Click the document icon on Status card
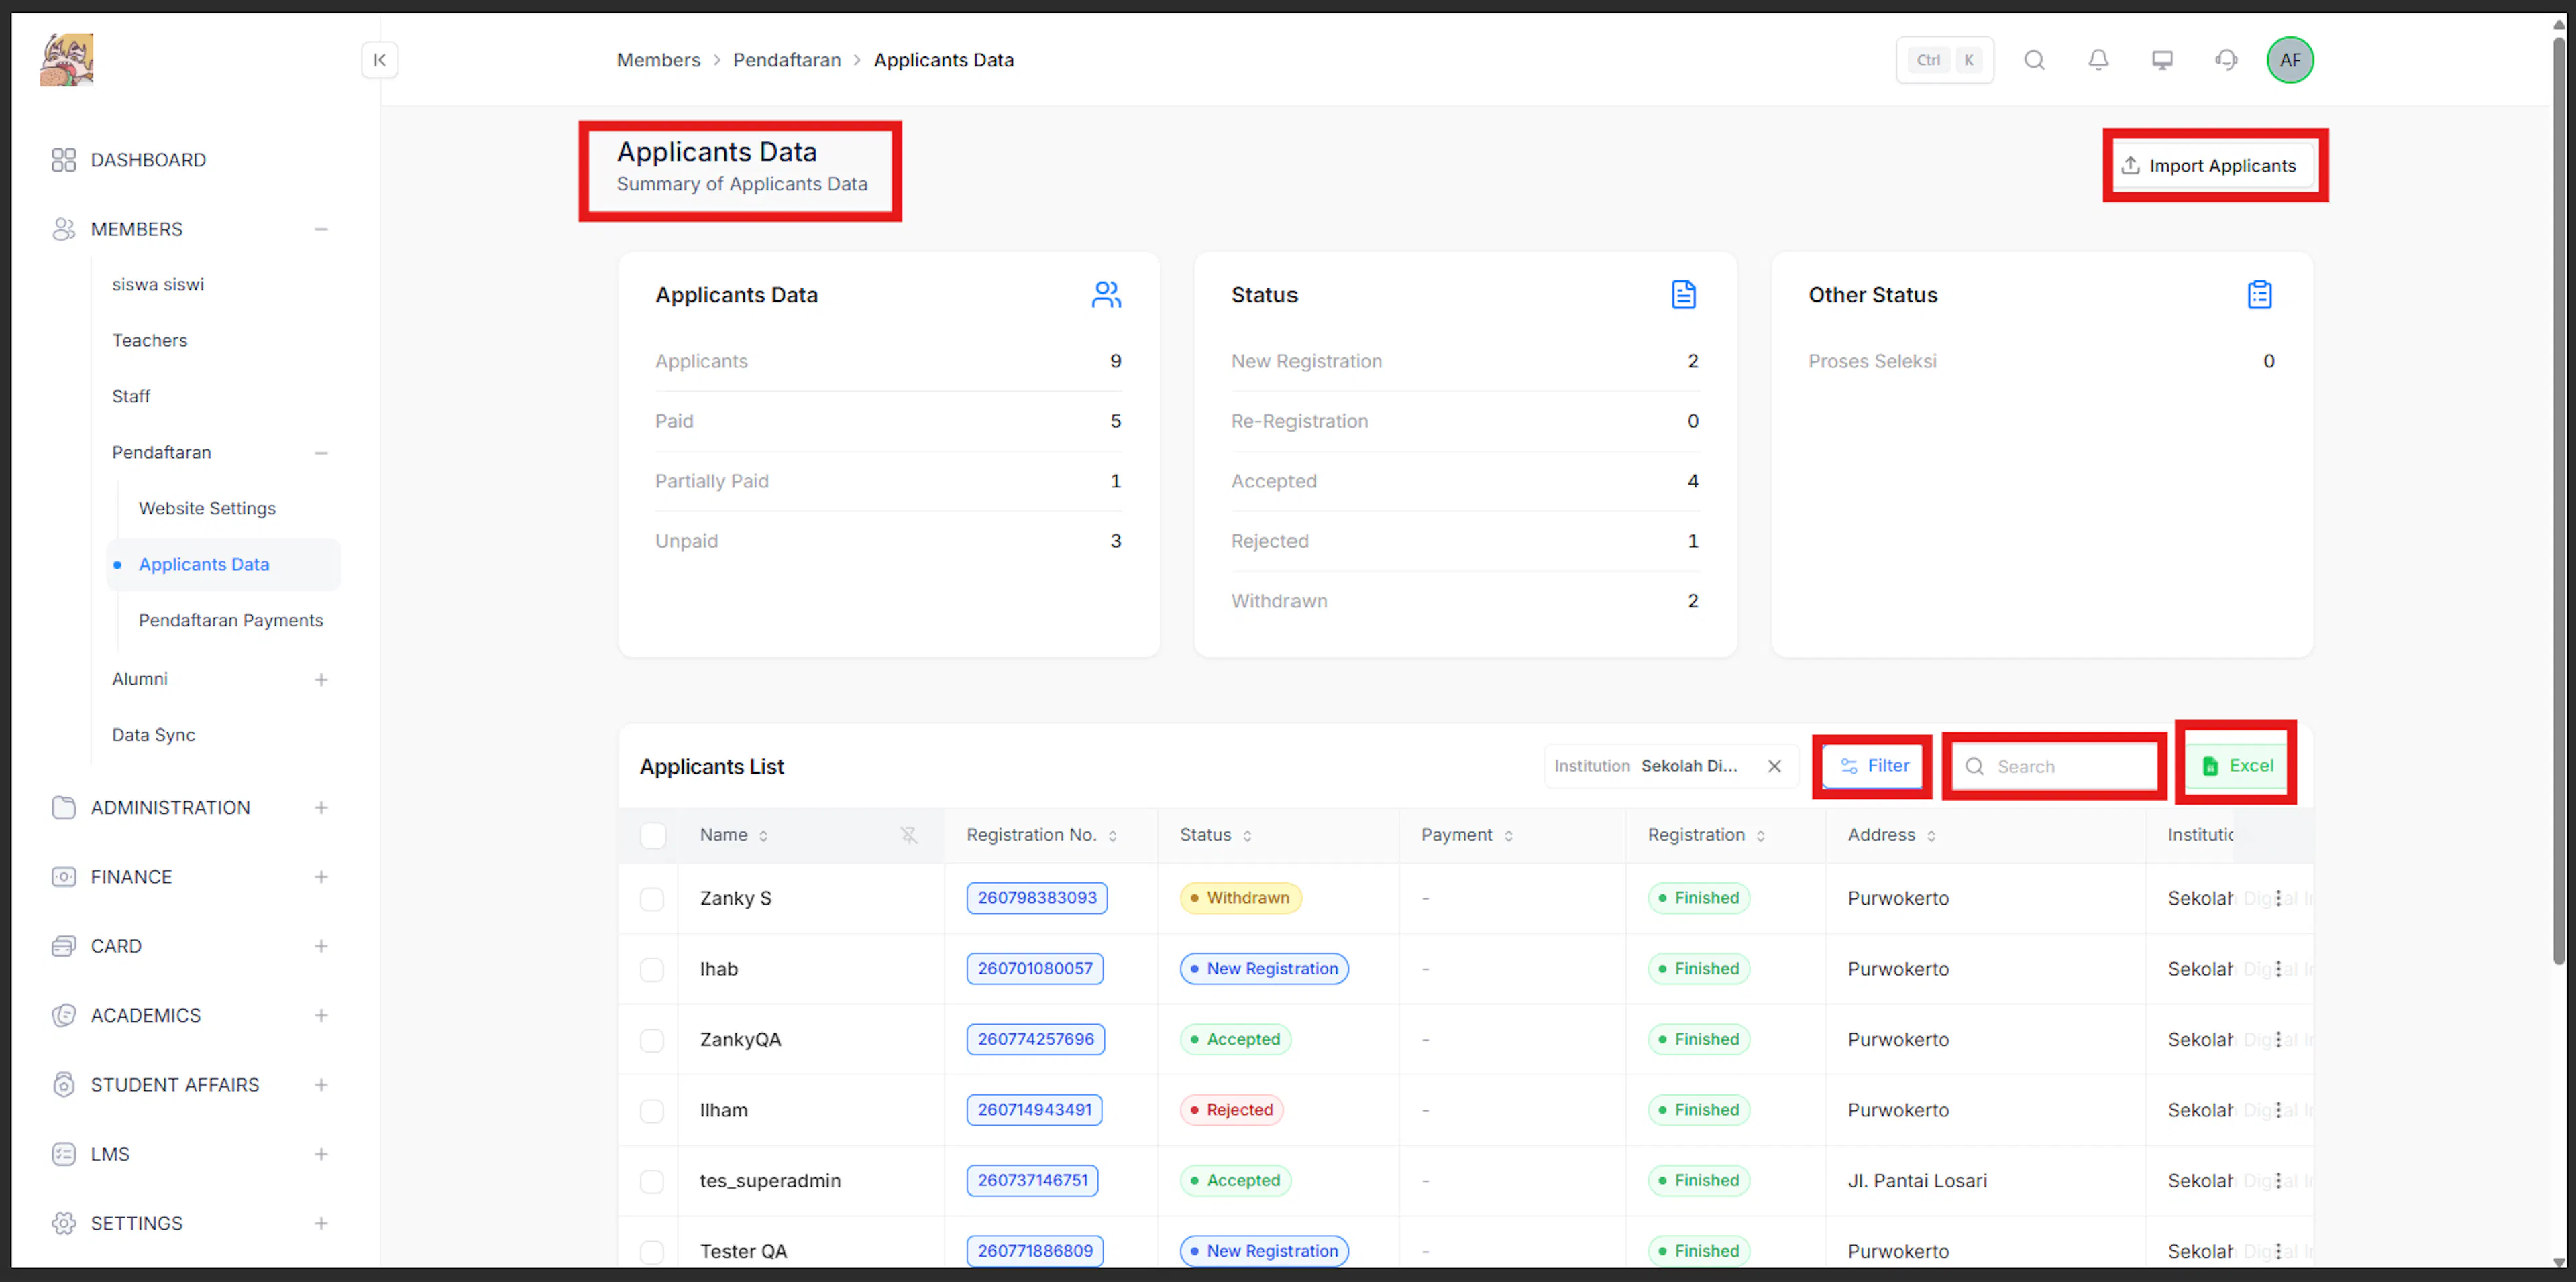This screenshot has width=2576, height=1282. point(1683,295)
